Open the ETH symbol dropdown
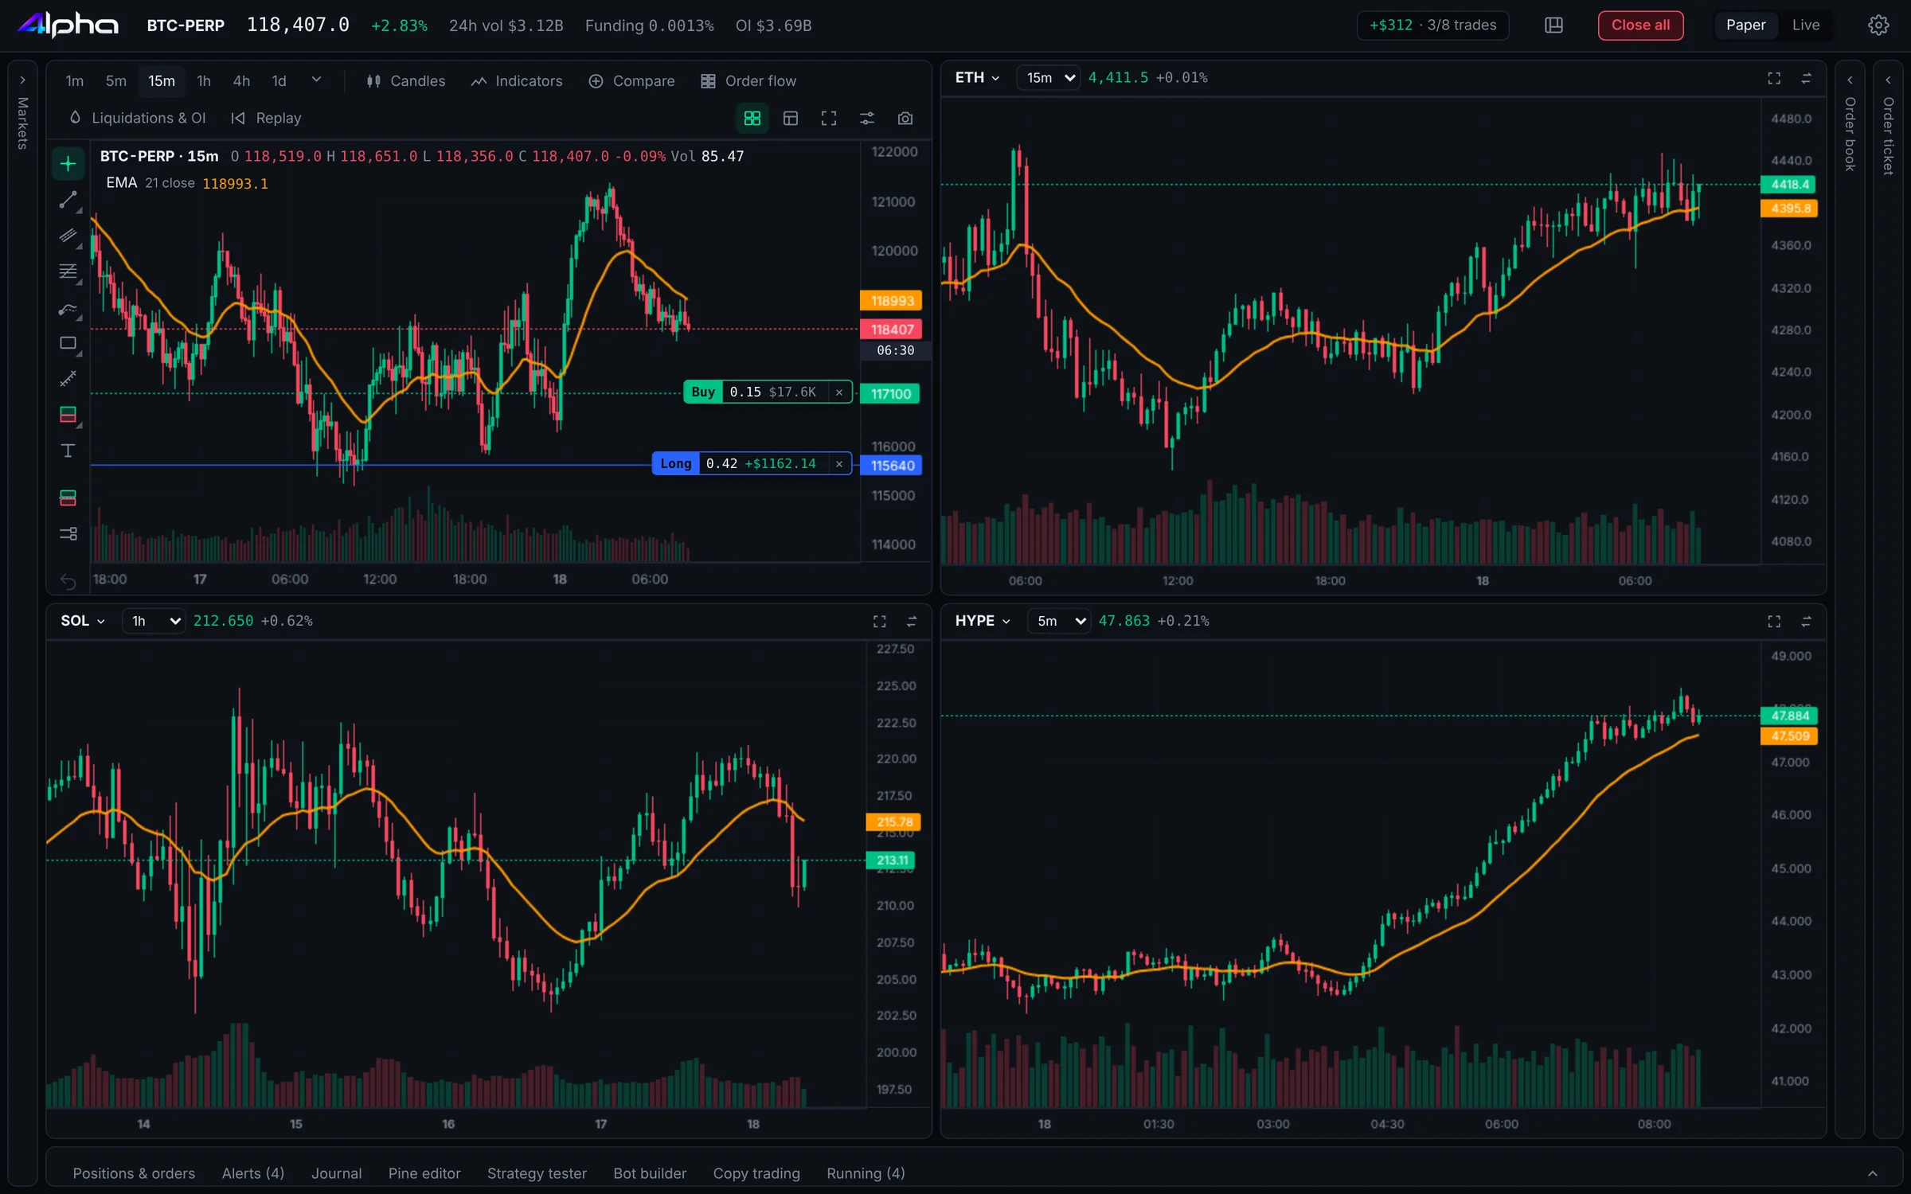The image size is (1911, 1194). point(977,78)
